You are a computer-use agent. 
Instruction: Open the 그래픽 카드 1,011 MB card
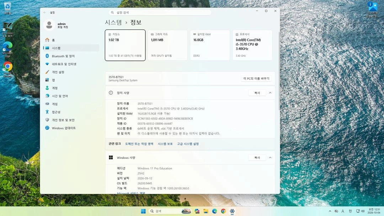click(167, 45)
